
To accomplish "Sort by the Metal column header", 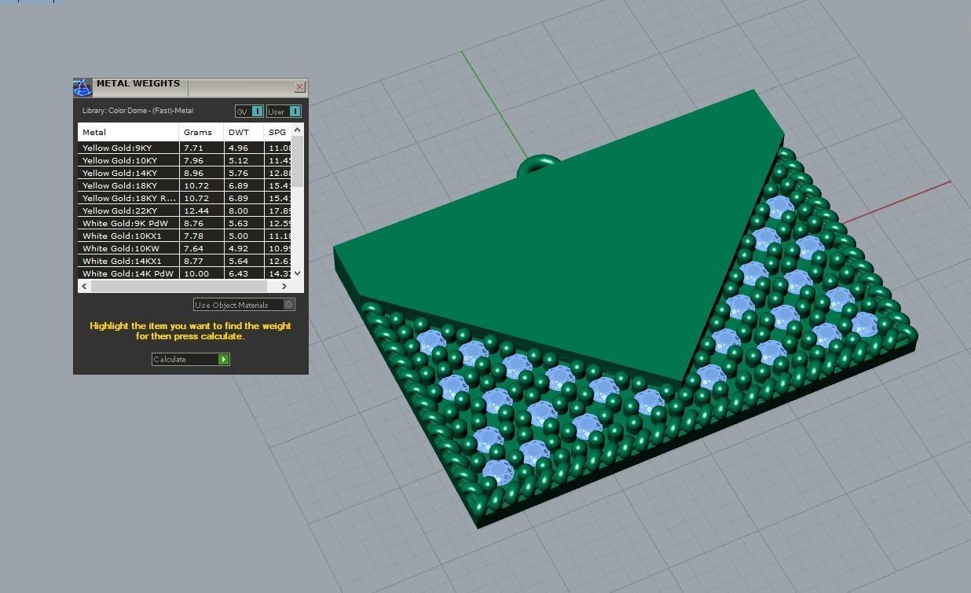I will [x=128, y=132].
